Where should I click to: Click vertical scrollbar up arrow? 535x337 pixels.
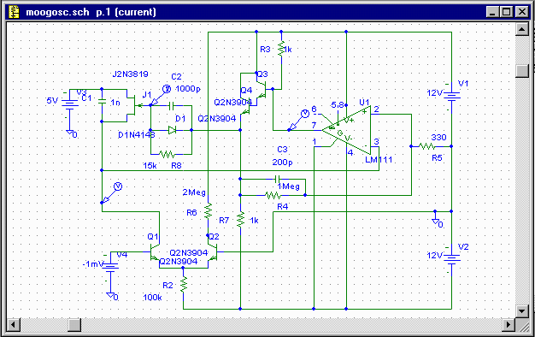click(x=521, y=29)
